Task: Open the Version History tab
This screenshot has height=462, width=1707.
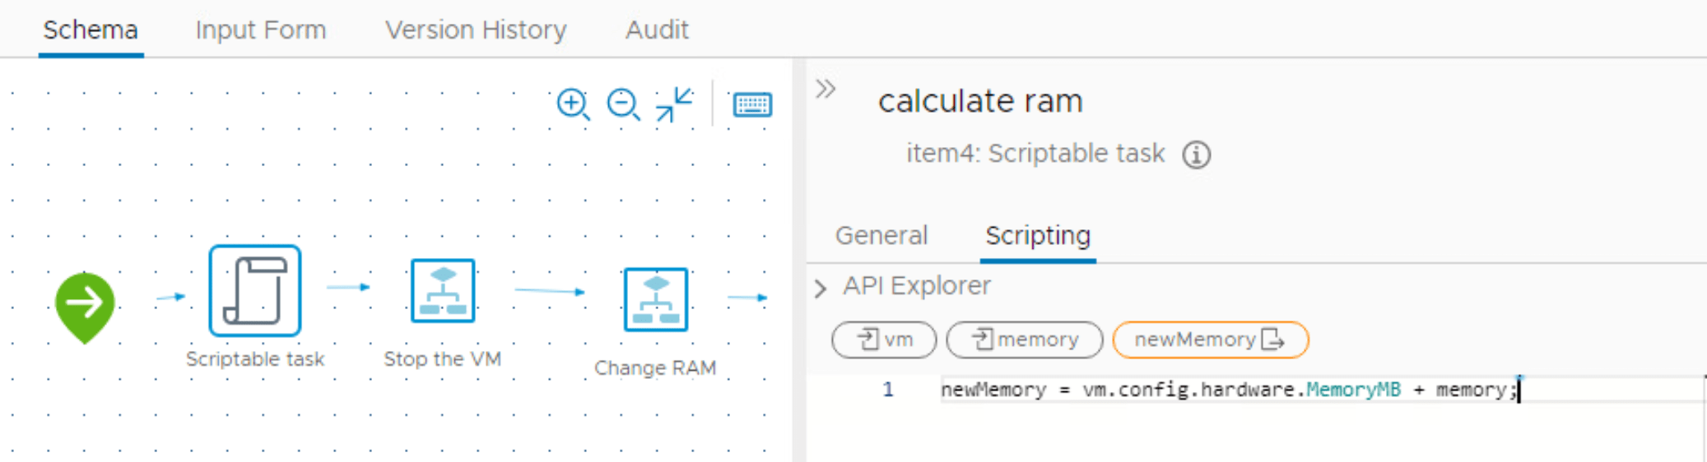Action: pos(476,30)
